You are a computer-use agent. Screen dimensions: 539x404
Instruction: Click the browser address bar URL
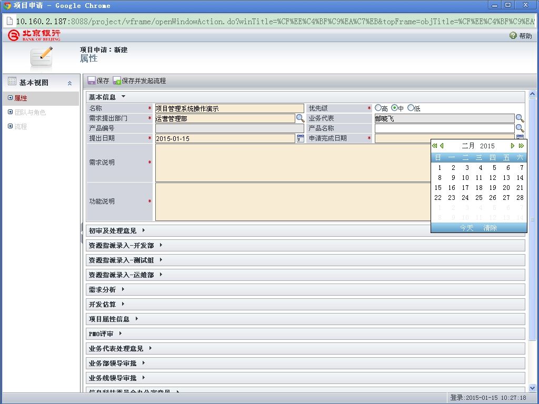pyautogui.click(x=275, y=21)
